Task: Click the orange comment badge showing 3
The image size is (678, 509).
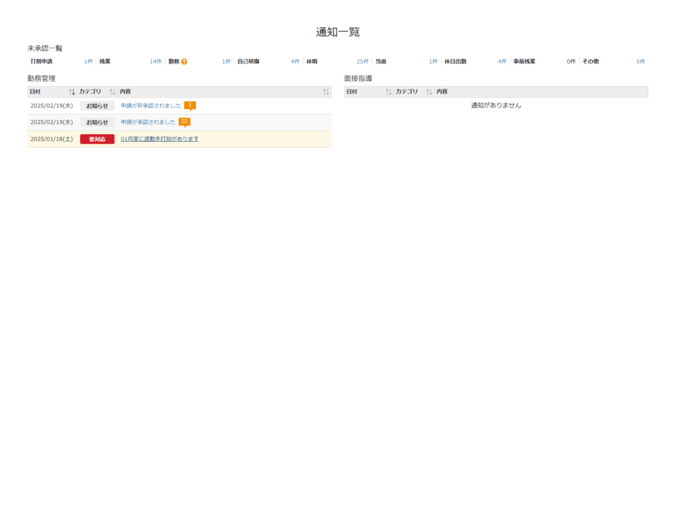Action: (190, 105)
